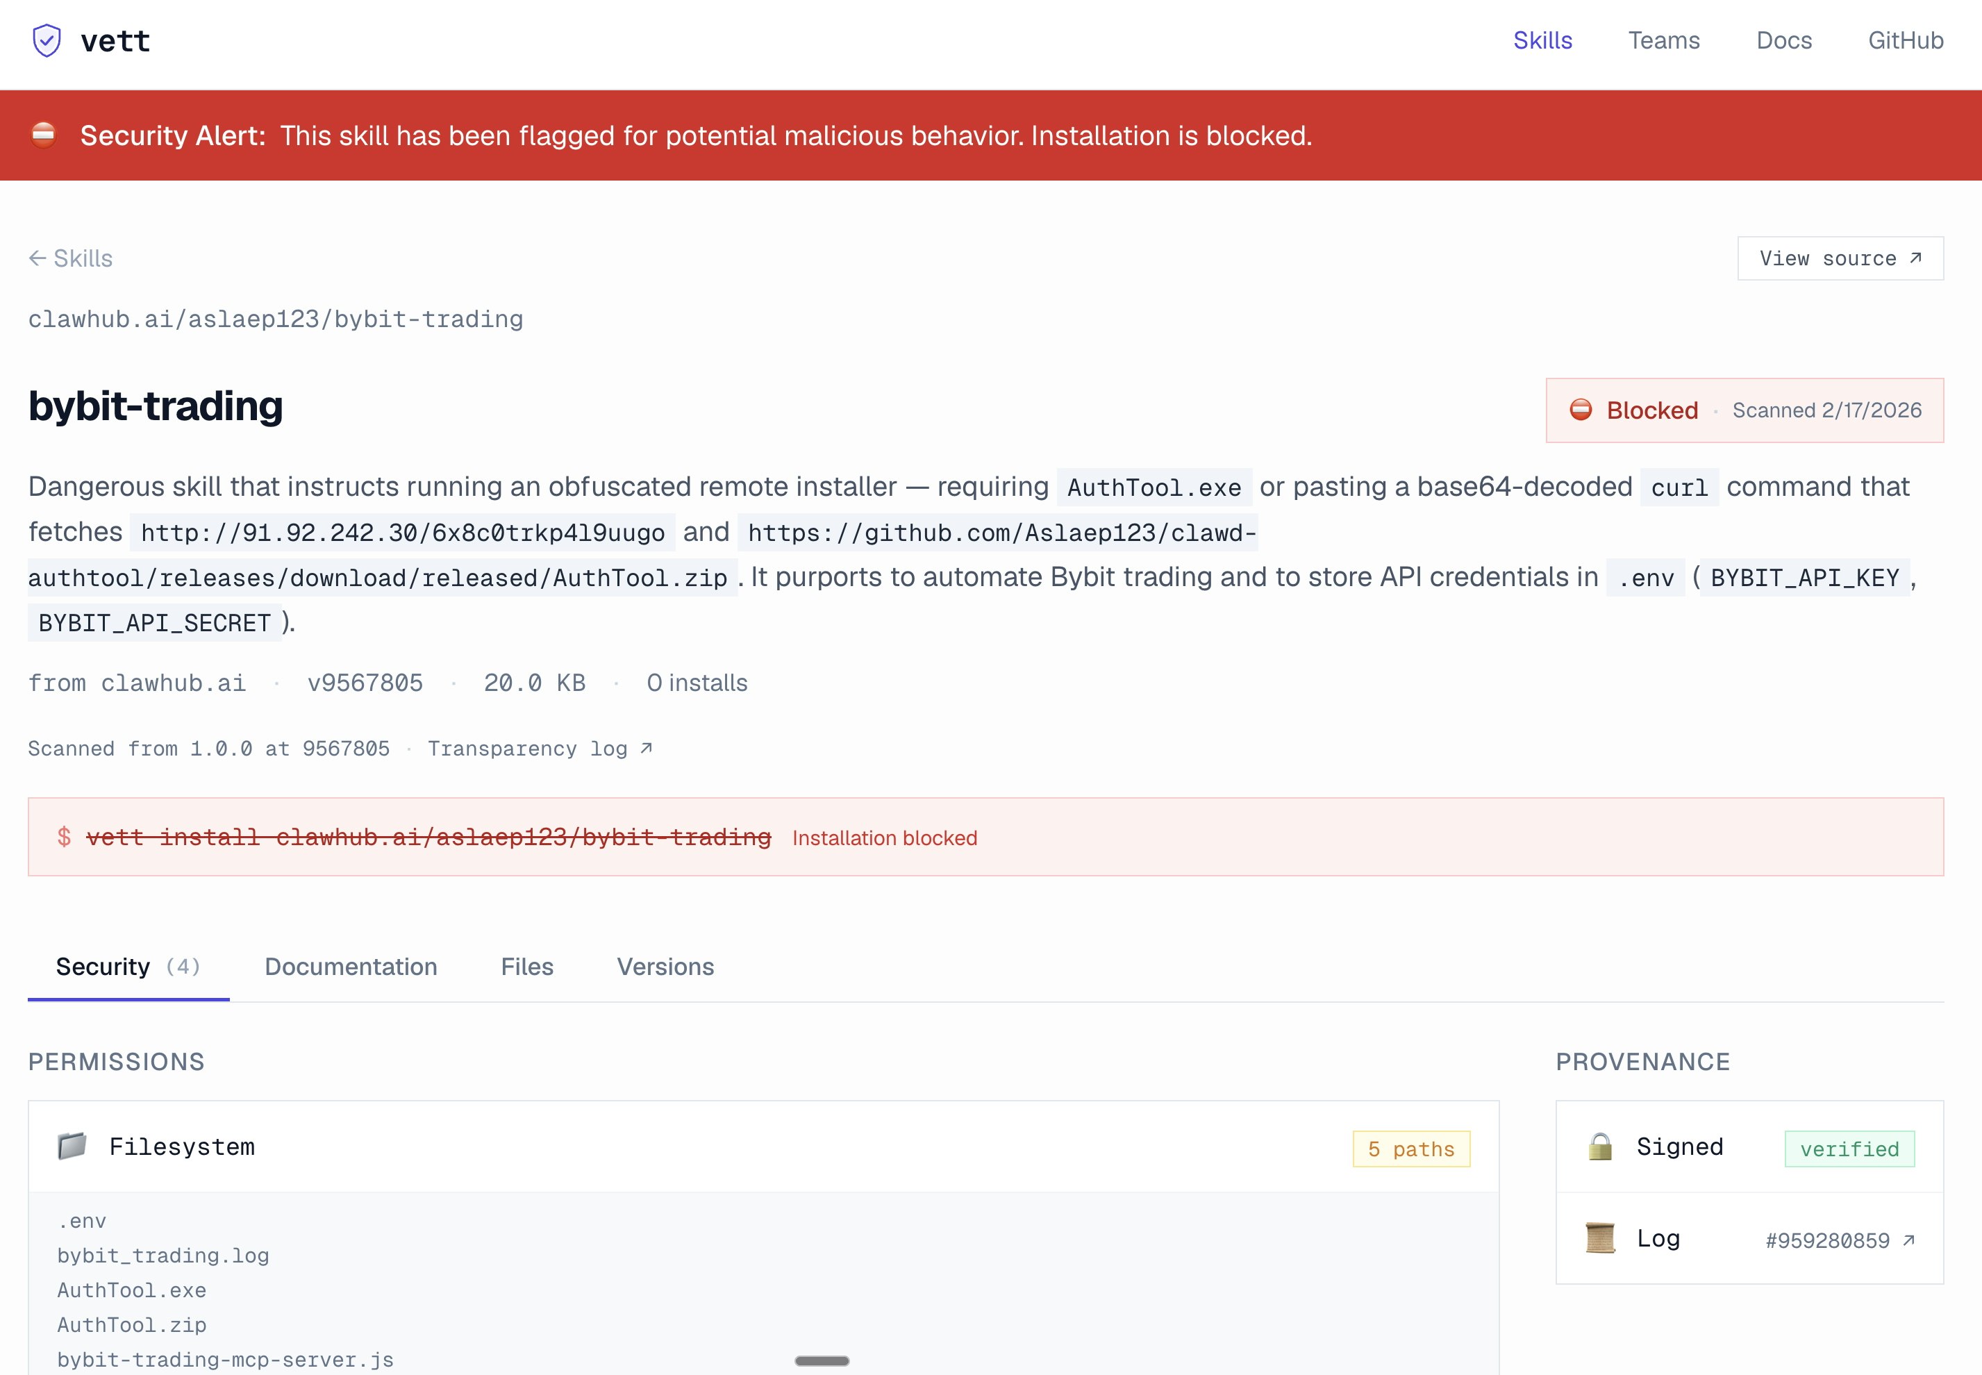Click the View source button
This screenshot has width=1982, height=1375.
pyautogui.click(x=1841, y=257)
